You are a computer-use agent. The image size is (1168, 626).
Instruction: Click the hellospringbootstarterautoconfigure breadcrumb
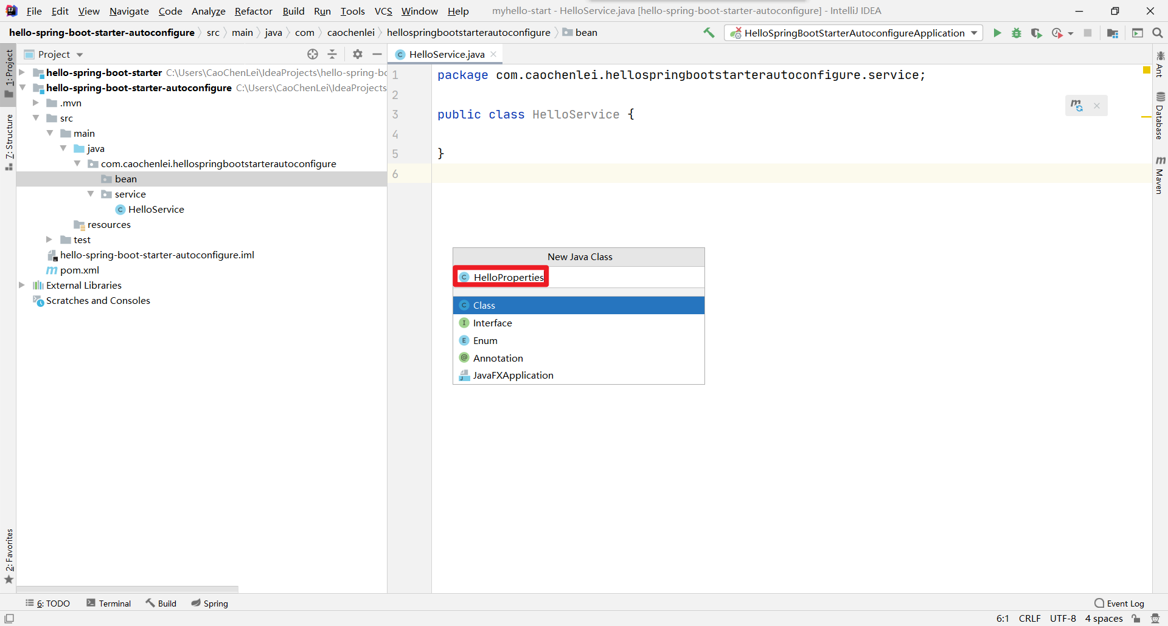[x=468, y=33]
